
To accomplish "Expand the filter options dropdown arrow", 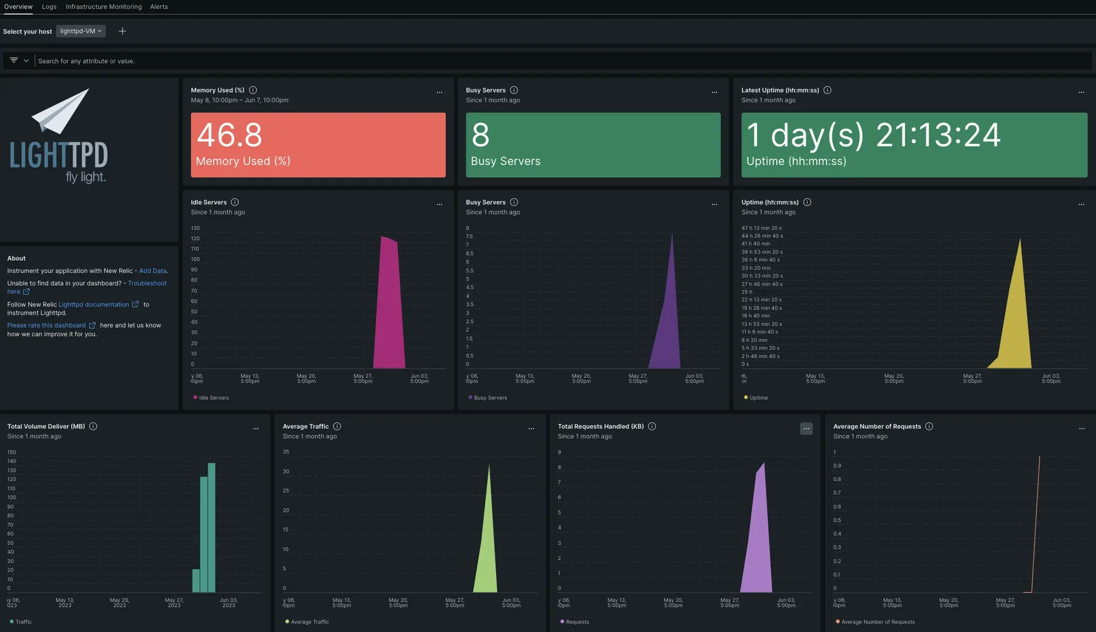I will (x=26, y=61).
